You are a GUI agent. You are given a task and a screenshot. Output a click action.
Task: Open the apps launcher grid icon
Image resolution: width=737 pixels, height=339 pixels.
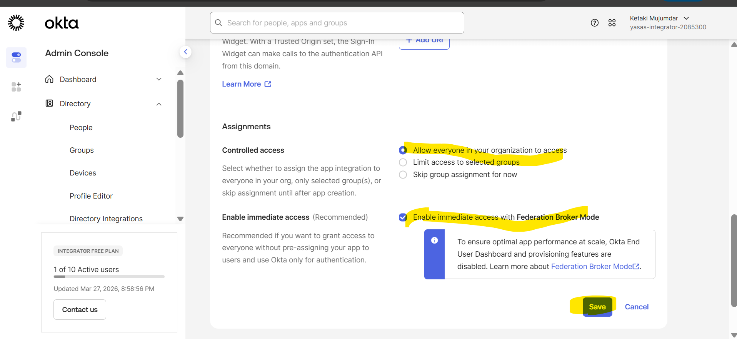tap(612, 23)
